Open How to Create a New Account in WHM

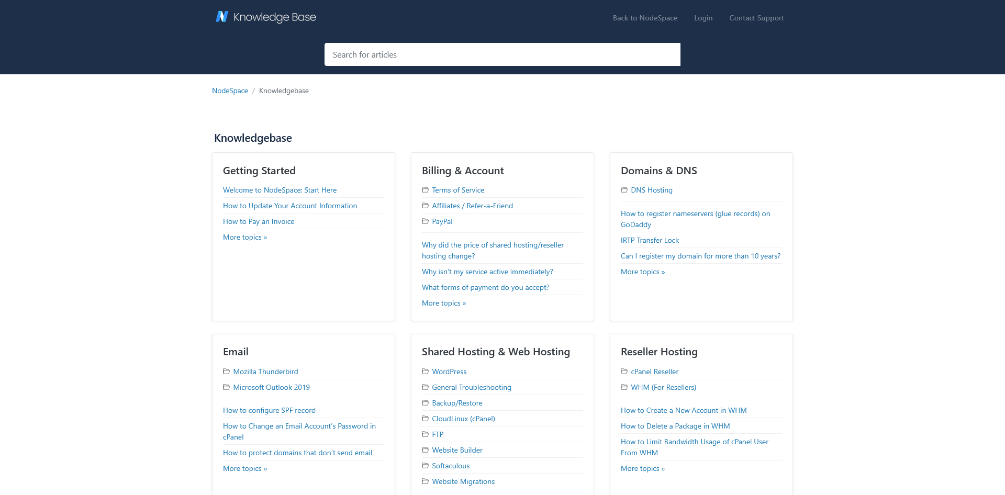684,410
